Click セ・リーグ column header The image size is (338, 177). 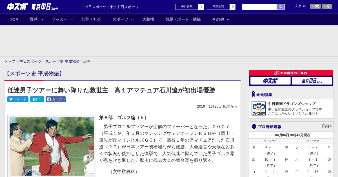point(270,141)
